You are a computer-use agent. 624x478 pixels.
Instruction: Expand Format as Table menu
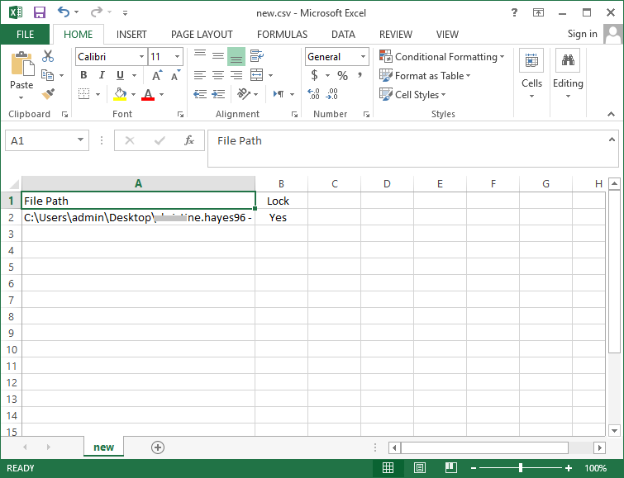tap(425, 76)
